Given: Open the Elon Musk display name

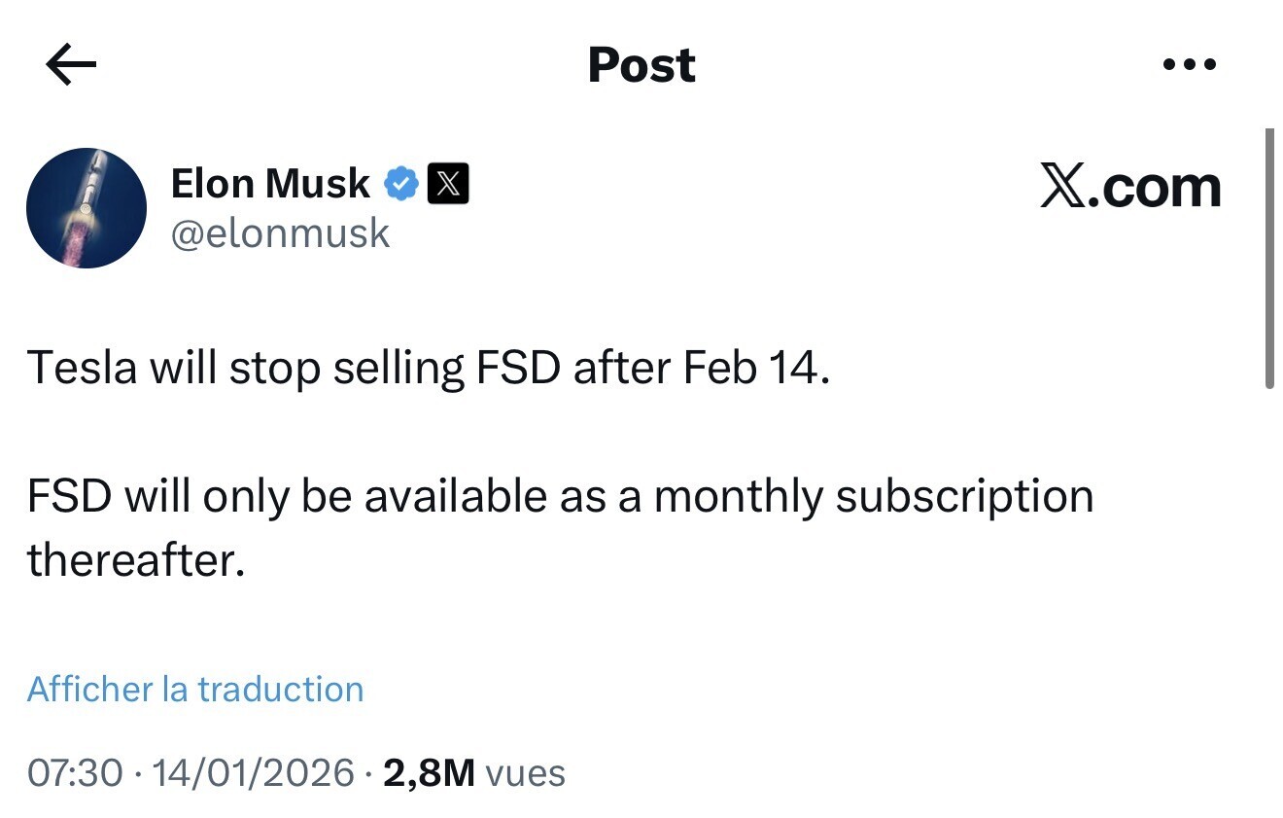Looking at the screenshot, I should pyautogui.click(x=270, y=183).
